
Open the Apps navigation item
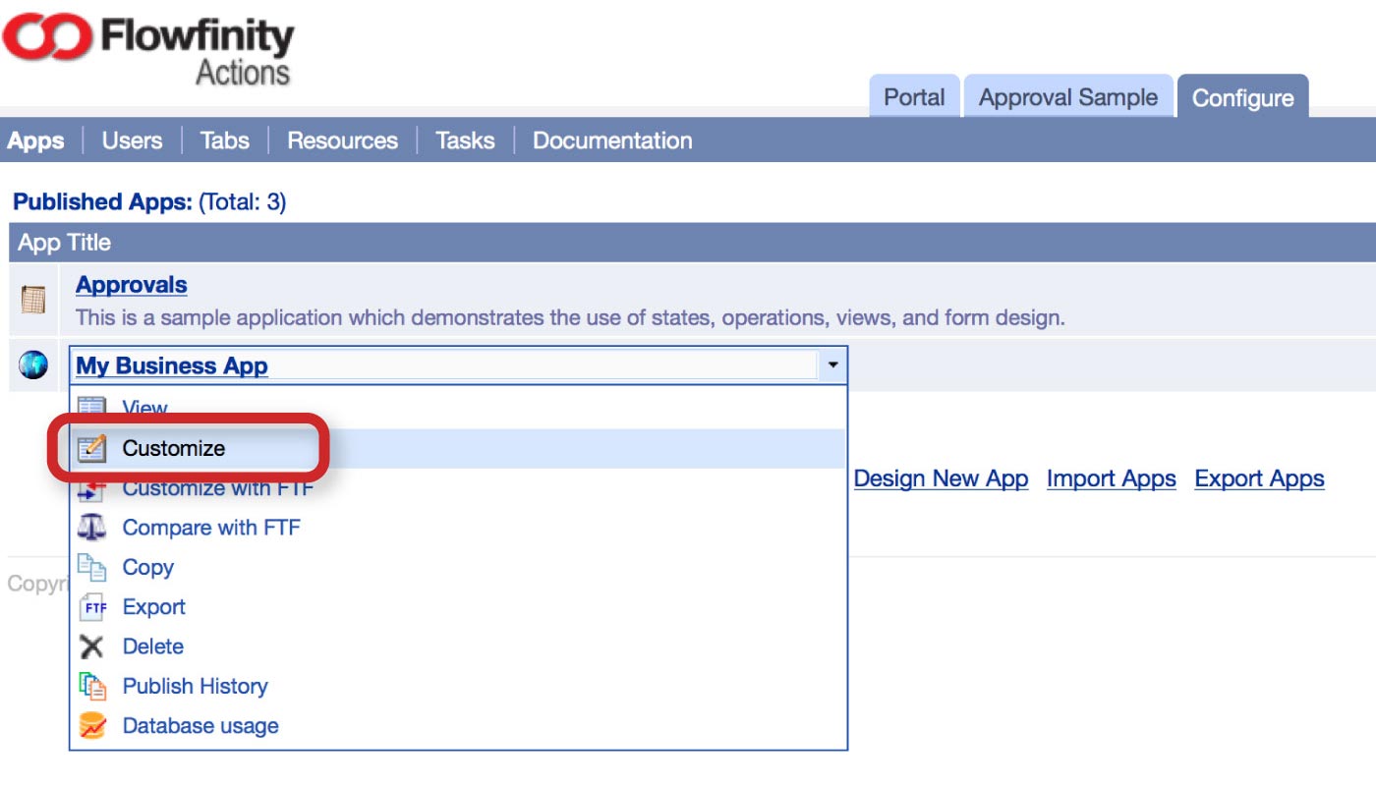tap(36, 140)
